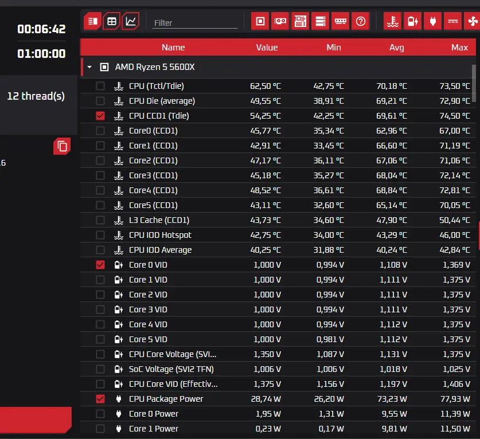Click the 77,93 W max package power value
Screen dimensions: 480x439
[x=455, y=399]
